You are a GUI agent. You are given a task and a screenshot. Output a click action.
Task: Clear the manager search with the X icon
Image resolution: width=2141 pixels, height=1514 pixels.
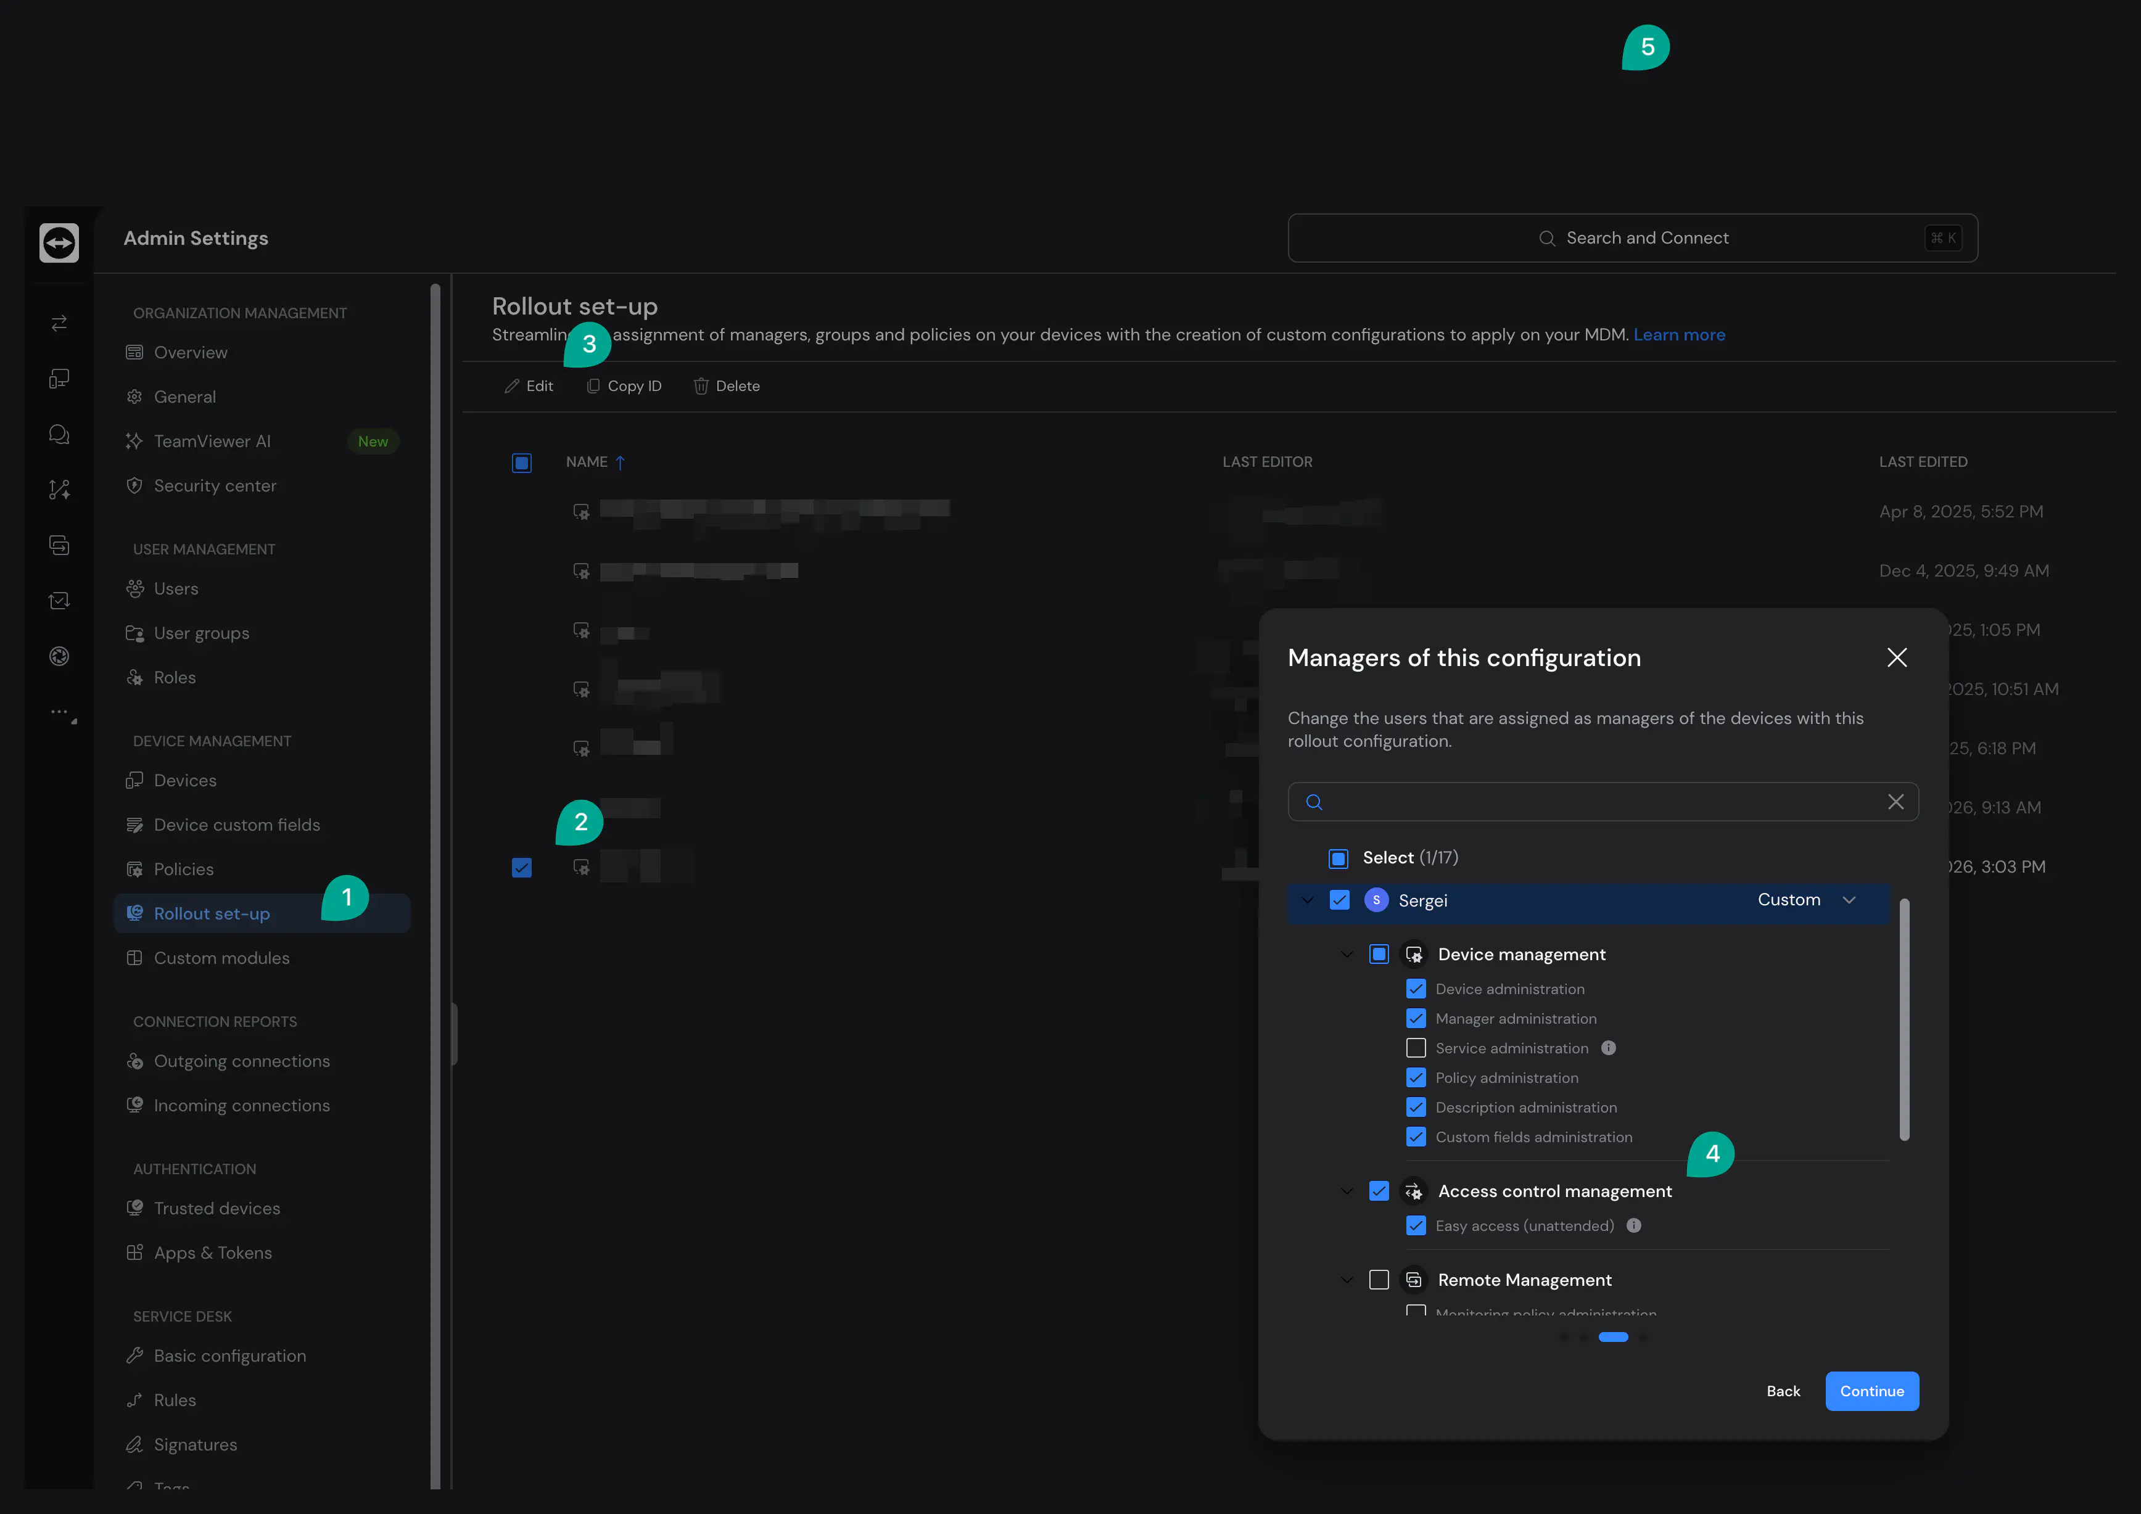[1896, 802]
